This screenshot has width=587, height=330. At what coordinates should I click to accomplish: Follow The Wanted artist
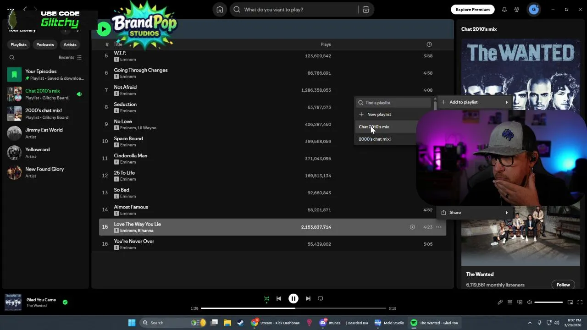coord(563,285)
